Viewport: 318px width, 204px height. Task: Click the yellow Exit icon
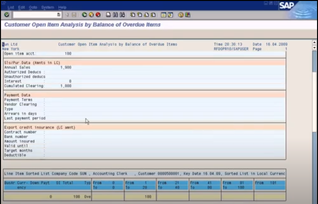91,15
